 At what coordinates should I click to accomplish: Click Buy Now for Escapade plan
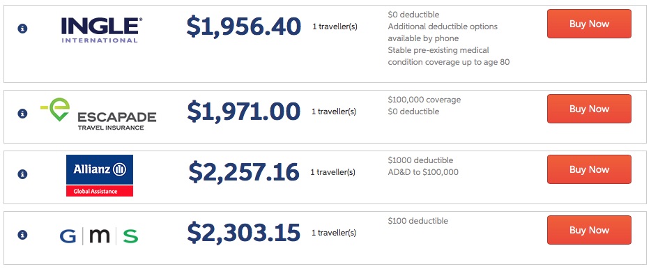click(589, 109)
